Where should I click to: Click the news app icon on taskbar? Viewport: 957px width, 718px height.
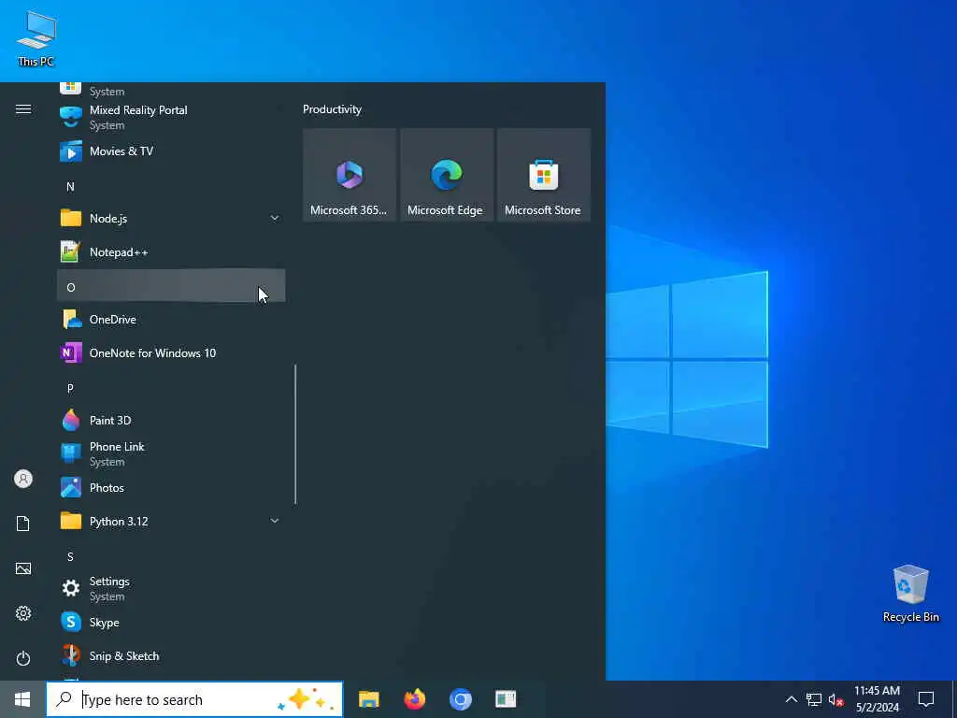(x=506, y=699)
